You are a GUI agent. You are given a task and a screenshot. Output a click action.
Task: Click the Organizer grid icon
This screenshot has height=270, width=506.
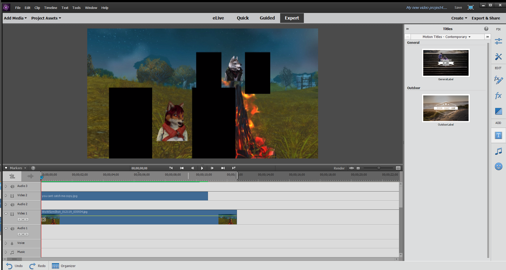click(x=55, y=266)
